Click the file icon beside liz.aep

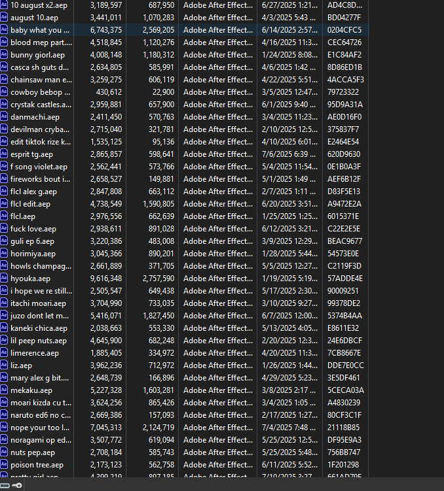pos(4,365)
